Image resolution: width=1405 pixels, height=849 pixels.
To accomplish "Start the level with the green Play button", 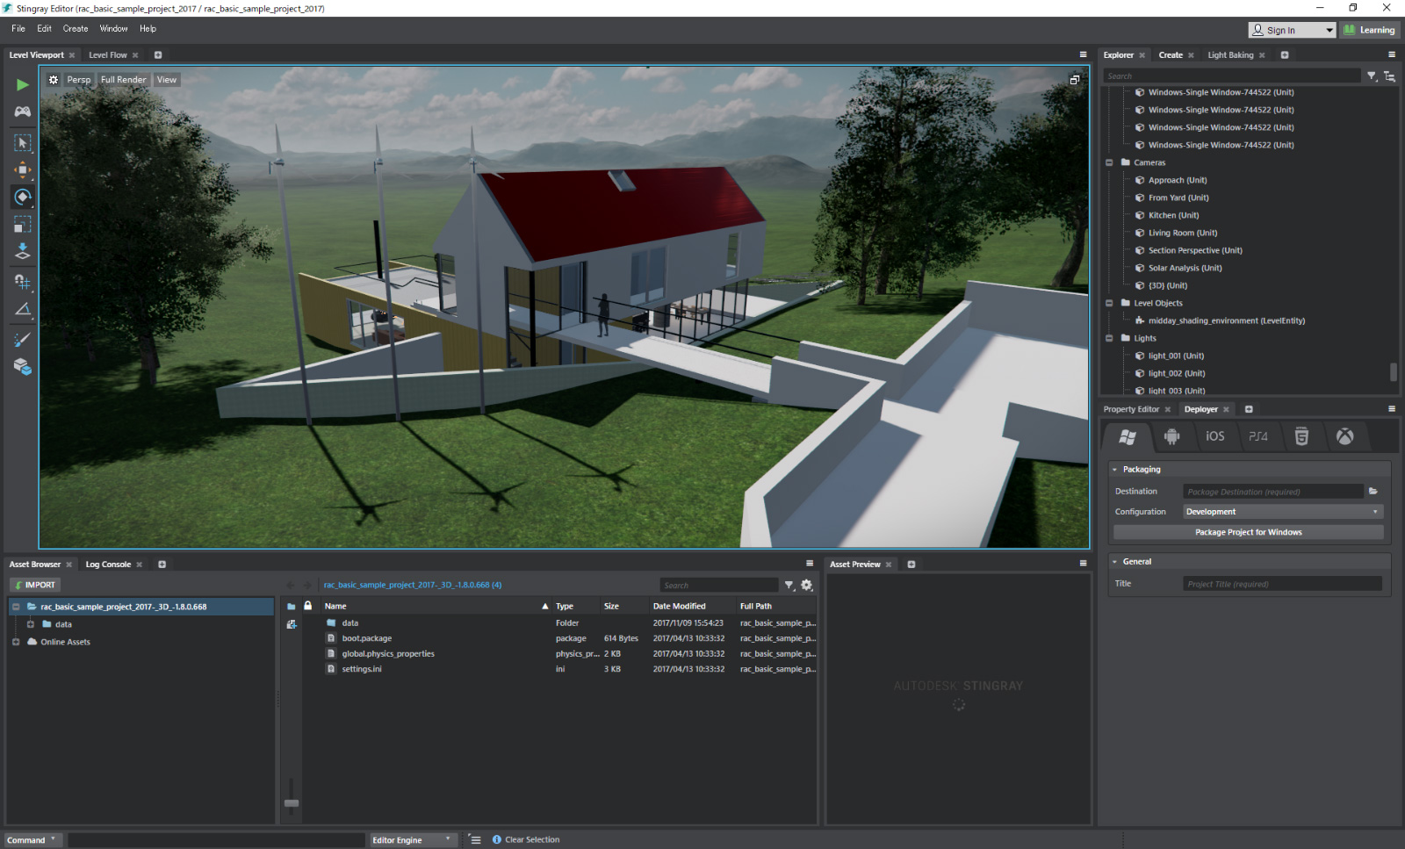I will point(23,85).
